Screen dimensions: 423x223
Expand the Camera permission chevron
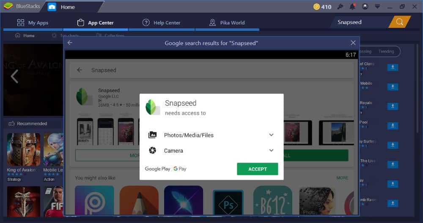[272, 150]
